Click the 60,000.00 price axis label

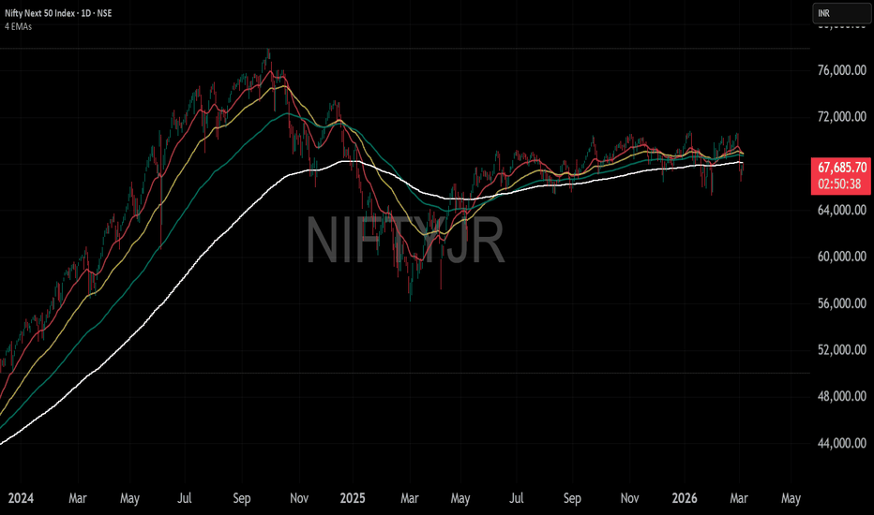click(x=842, y=257)
